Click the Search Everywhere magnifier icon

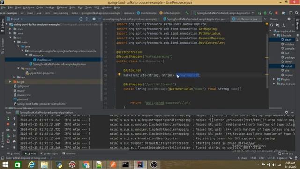click(x=297, y=13)
